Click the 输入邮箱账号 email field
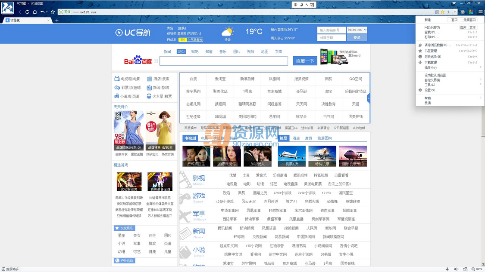 pyautogui.click(x=331, y=30)
